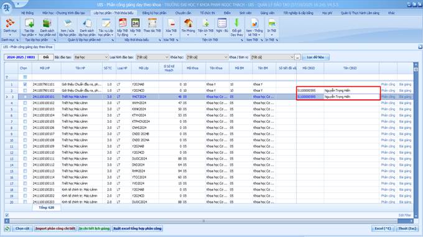Expand Tiện ích TKB group launcher

242,40
